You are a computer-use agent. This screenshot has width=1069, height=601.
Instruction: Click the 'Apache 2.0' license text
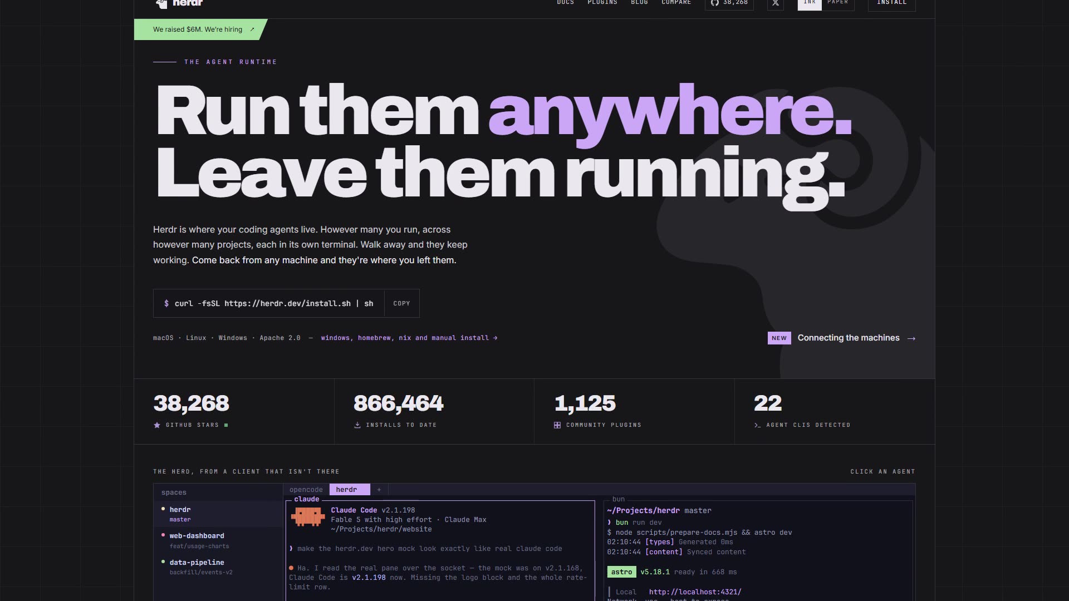click(279, 338)
